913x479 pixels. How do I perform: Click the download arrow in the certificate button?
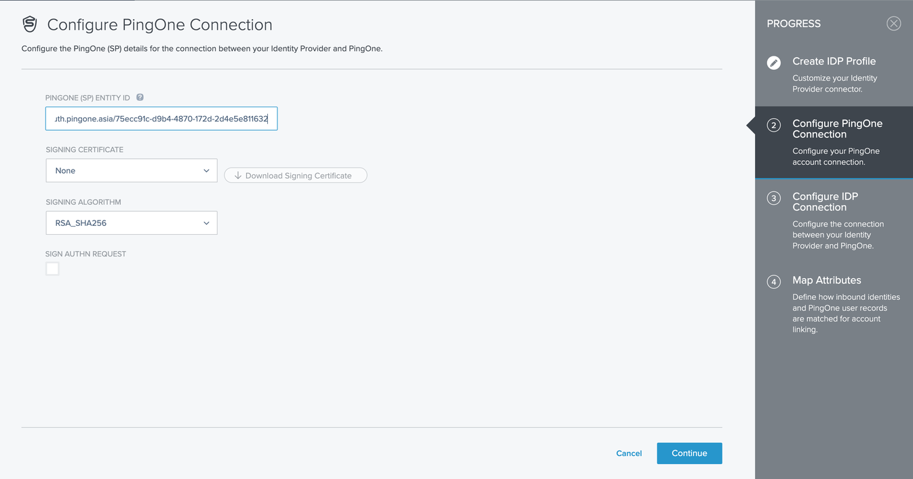[237, 175]
